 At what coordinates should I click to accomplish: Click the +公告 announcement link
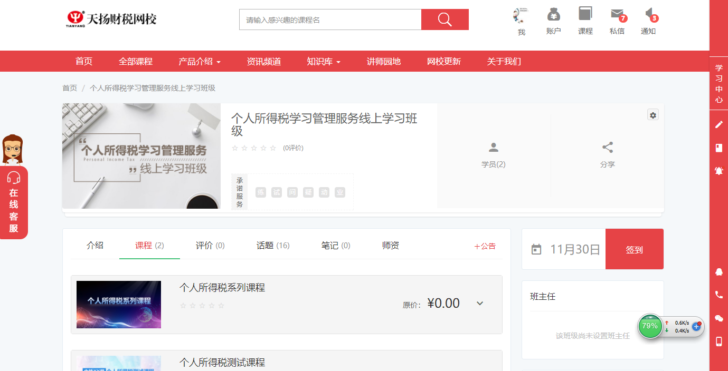tap(485, 246)
